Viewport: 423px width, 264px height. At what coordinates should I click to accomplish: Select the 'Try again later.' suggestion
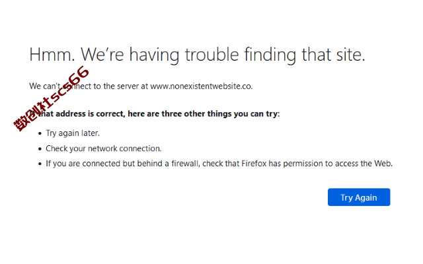(73, 133)
